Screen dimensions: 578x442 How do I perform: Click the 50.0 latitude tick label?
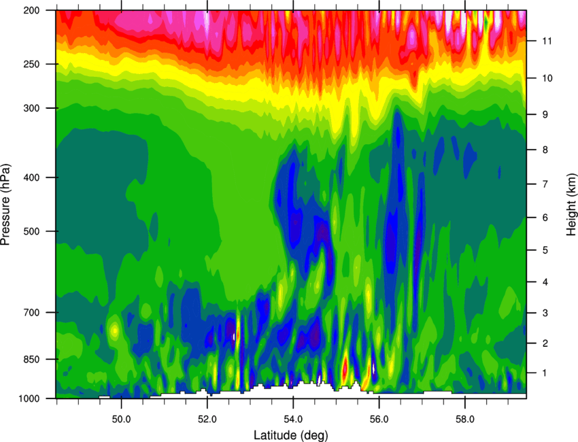click(x=121, y=420)
